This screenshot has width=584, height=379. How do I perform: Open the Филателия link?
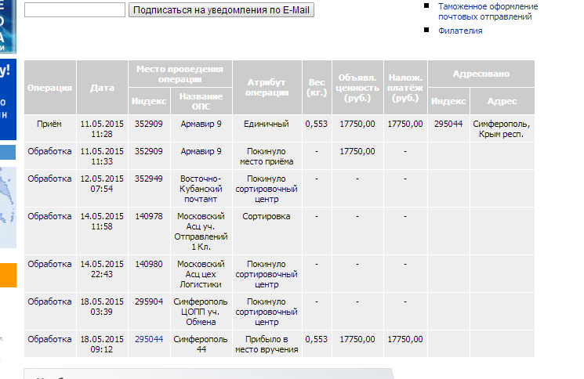click(x=460, y=31)
